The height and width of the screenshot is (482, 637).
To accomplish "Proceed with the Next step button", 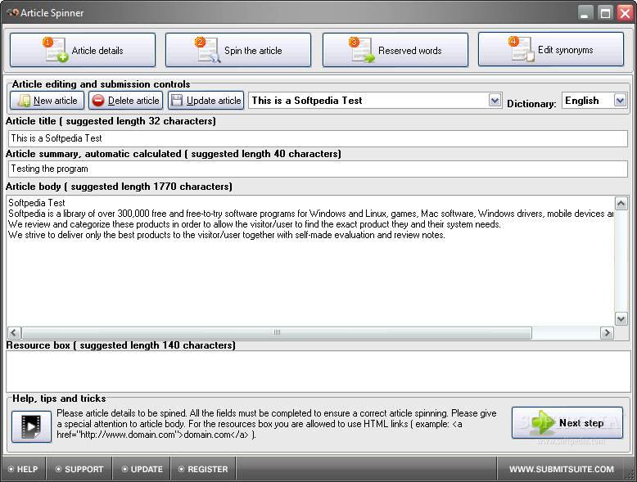I will [567, 423].
